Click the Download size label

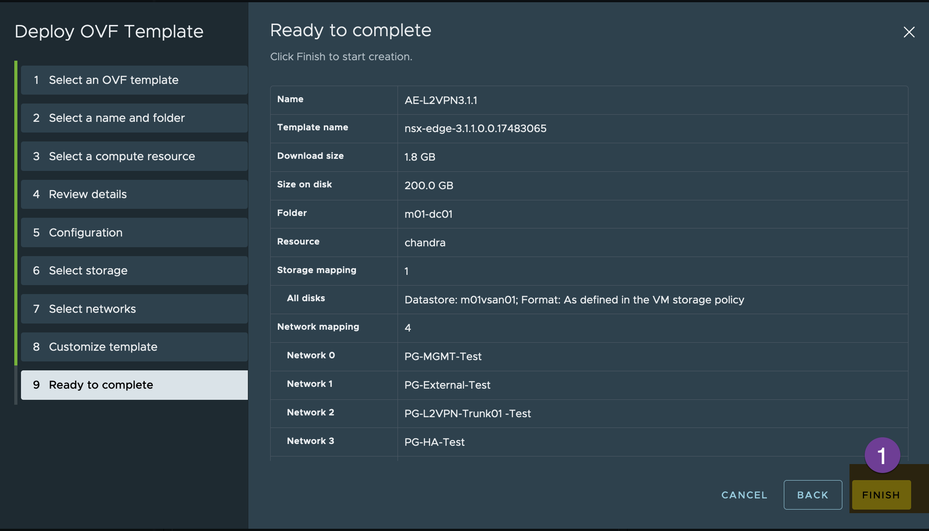(x=310, y=156)
